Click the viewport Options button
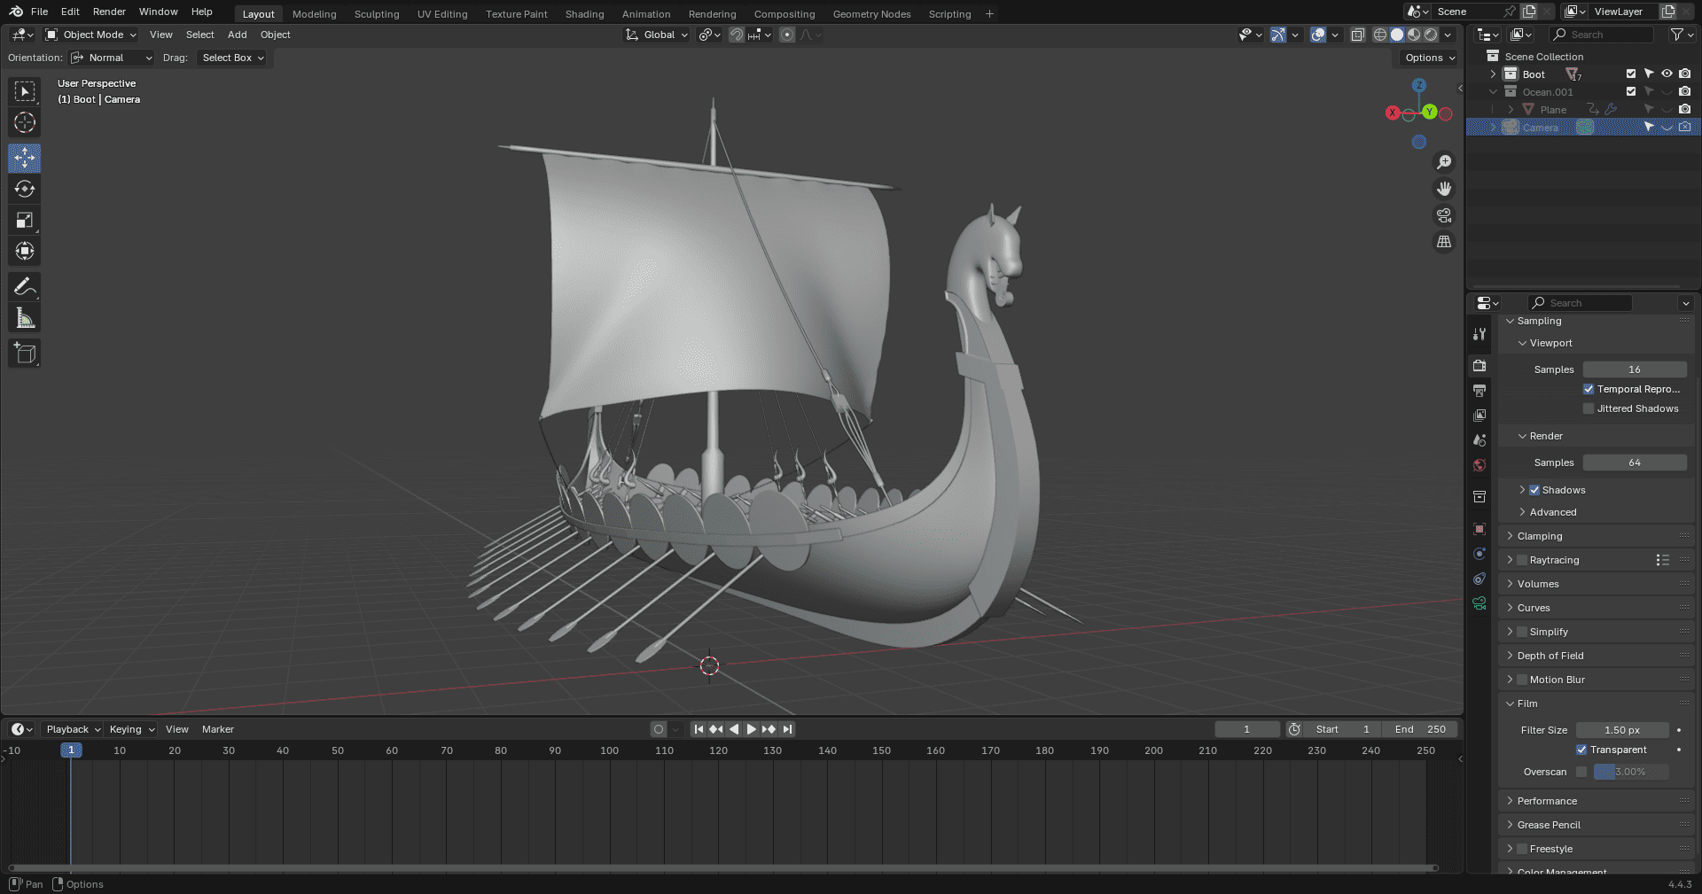Image resolution: width=1702 pixels, height=894 pixels. click(x=1430, y=58)
